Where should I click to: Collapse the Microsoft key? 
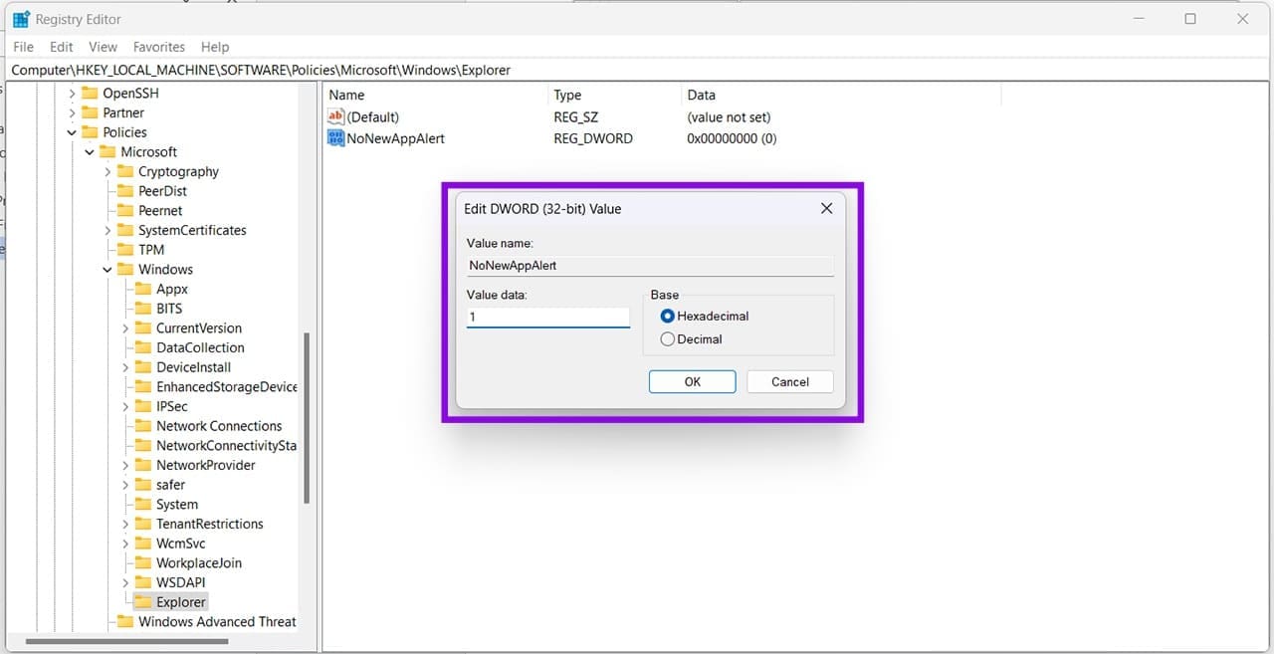pos(90,152)
